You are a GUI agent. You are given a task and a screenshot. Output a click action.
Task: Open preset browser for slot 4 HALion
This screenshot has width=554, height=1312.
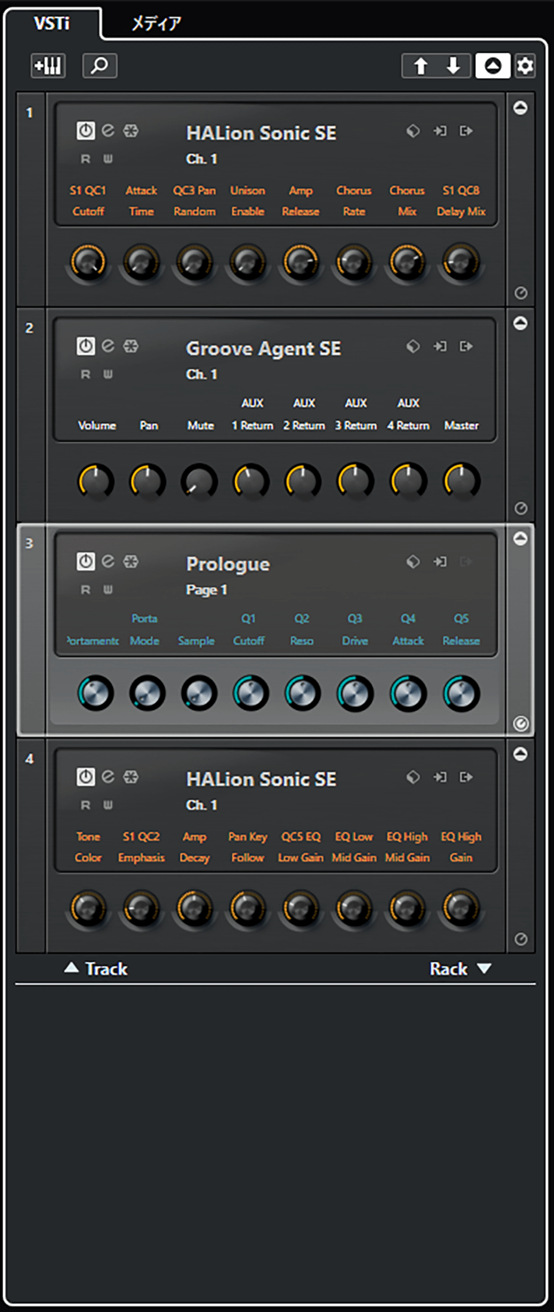[x=413, y=777]
